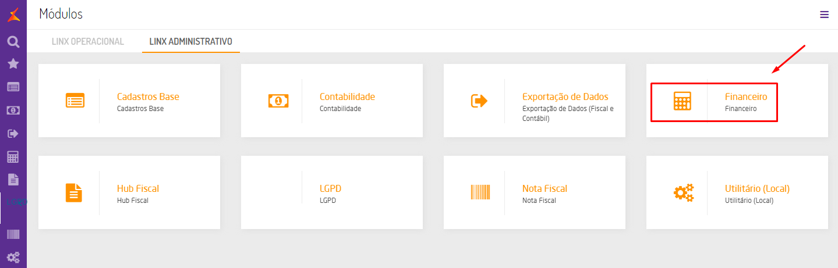The image size is (838, 268).
Task: Click the list card icon in the sidebar
Action: tap(13, 87)
